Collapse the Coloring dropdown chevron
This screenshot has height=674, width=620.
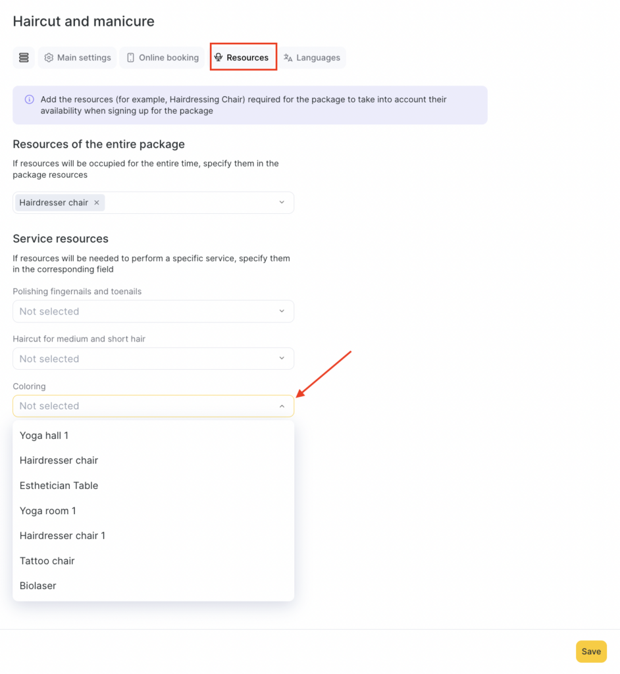282,406
